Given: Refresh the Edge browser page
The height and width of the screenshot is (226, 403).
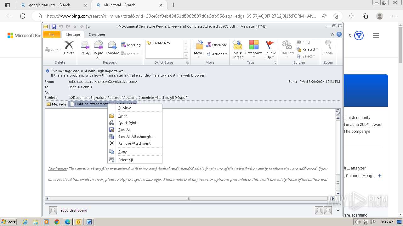Looking at the screenshot, I should coord(23,16).
